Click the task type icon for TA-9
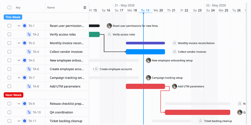Image resolution: width=251 pixels, height=125 pixels. point(25,104)
